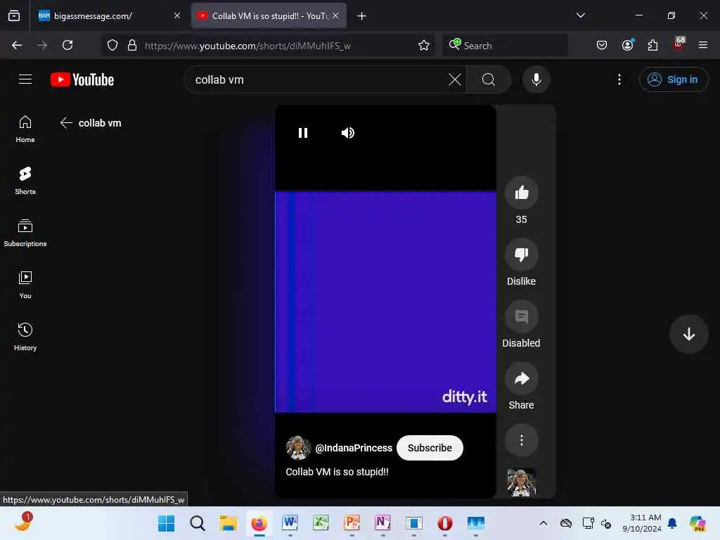The width and height of the screenshot is (720, 540).
Task: Pause the playing Short video
Action: (x=302, y=133)
